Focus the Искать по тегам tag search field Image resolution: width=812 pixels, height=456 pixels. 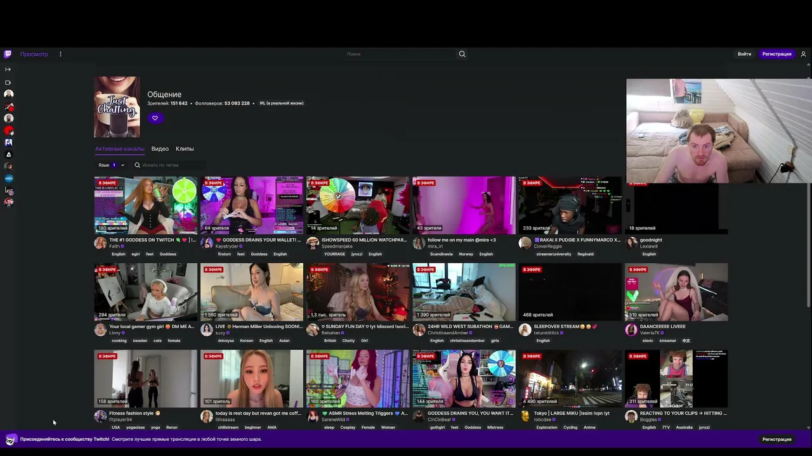coord(169,165)
